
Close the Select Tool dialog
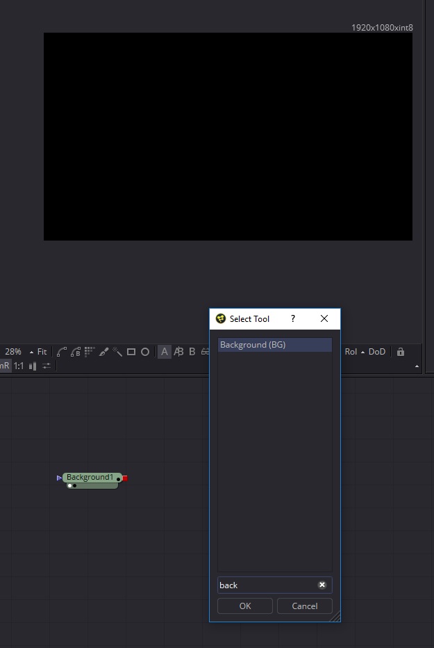point(324,318)
